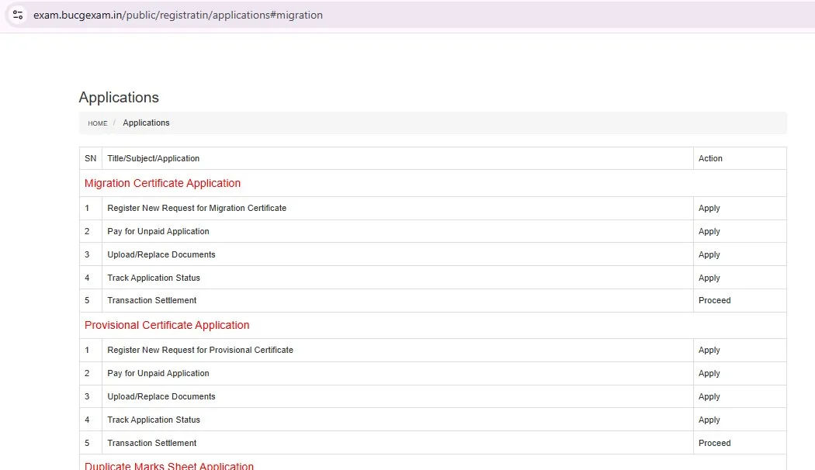Select Track Application Status text under Provisional

(154, 420)
